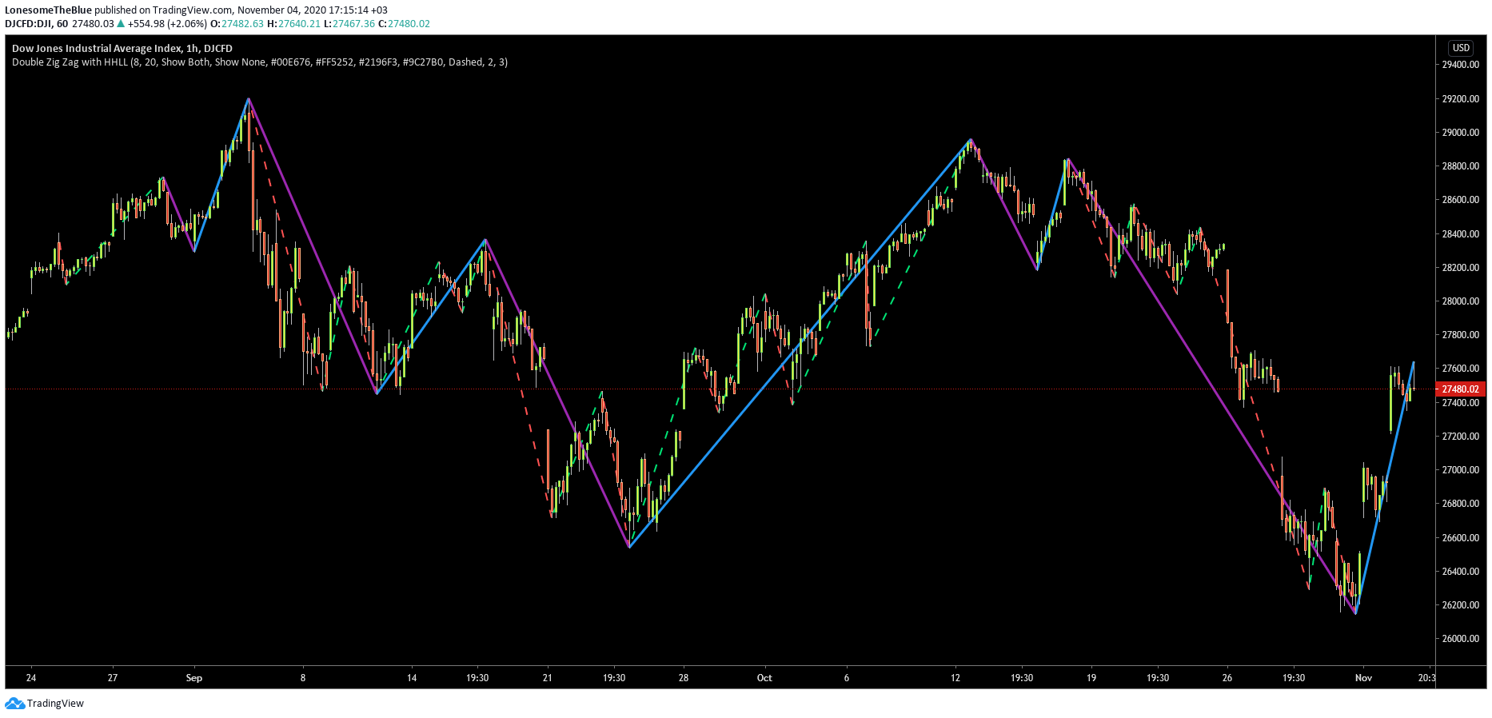Click the 24 date label on time axis
Screen dimensions: 1492x718
click(x=31, y=678)
